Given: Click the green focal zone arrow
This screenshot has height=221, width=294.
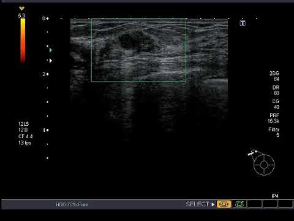Looking at the screenshot, I should 50,50.
